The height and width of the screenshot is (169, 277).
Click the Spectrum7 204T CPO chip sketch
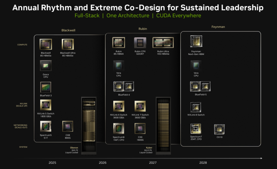pos(196,129)
